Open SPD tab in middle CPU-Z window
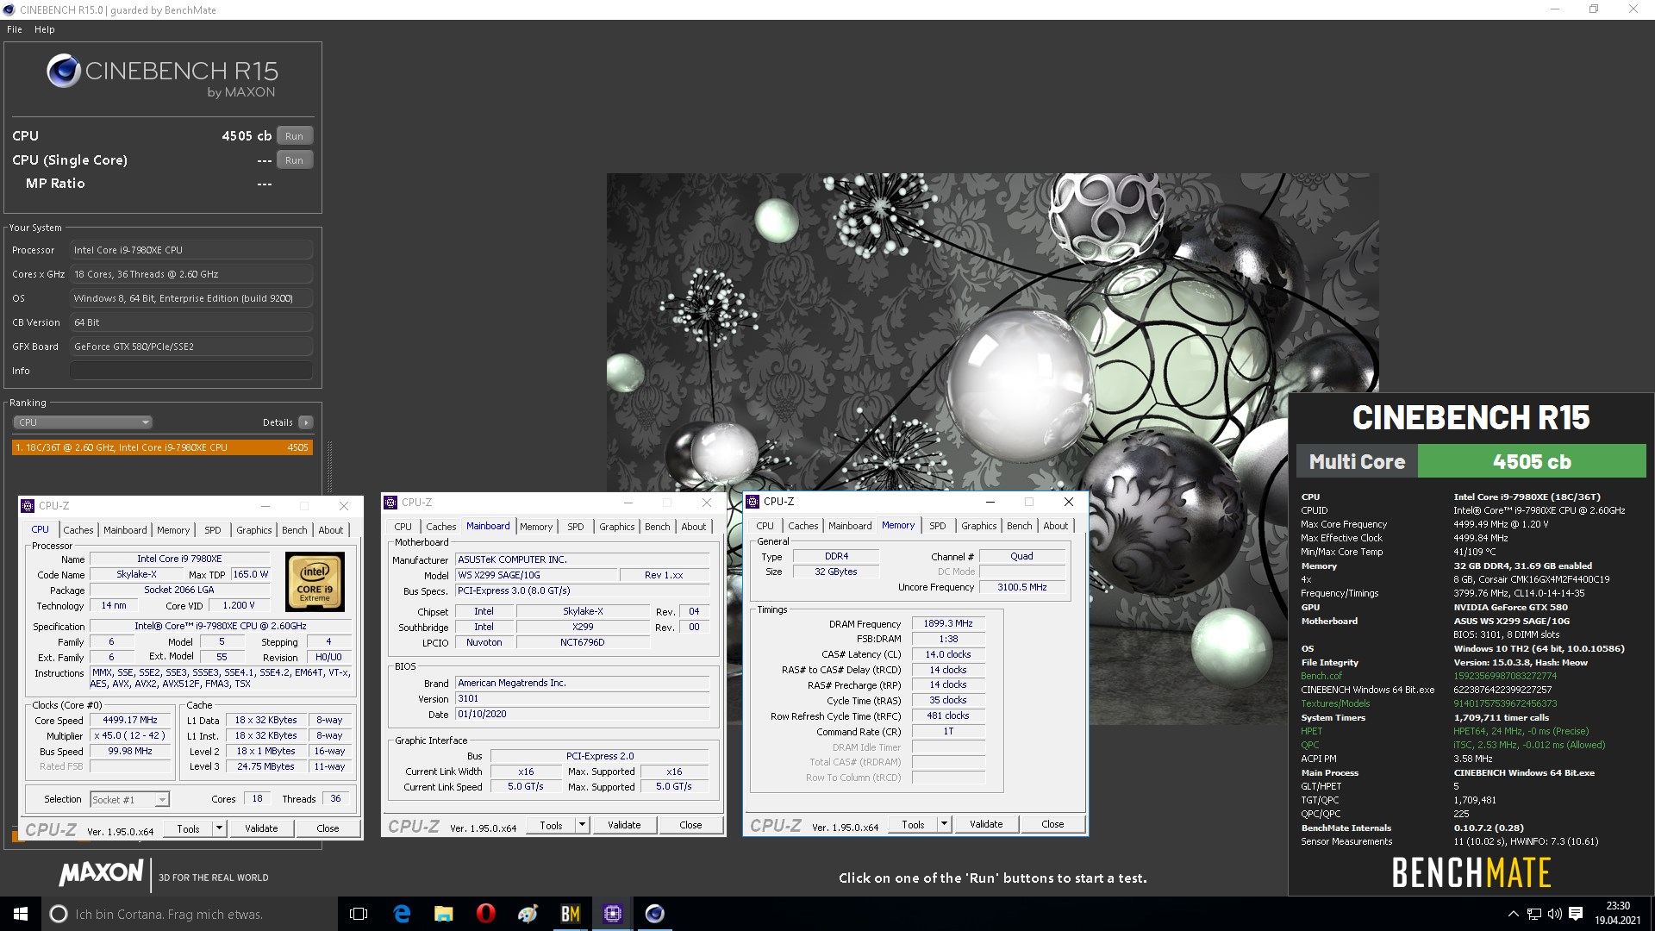 (576, 527)
